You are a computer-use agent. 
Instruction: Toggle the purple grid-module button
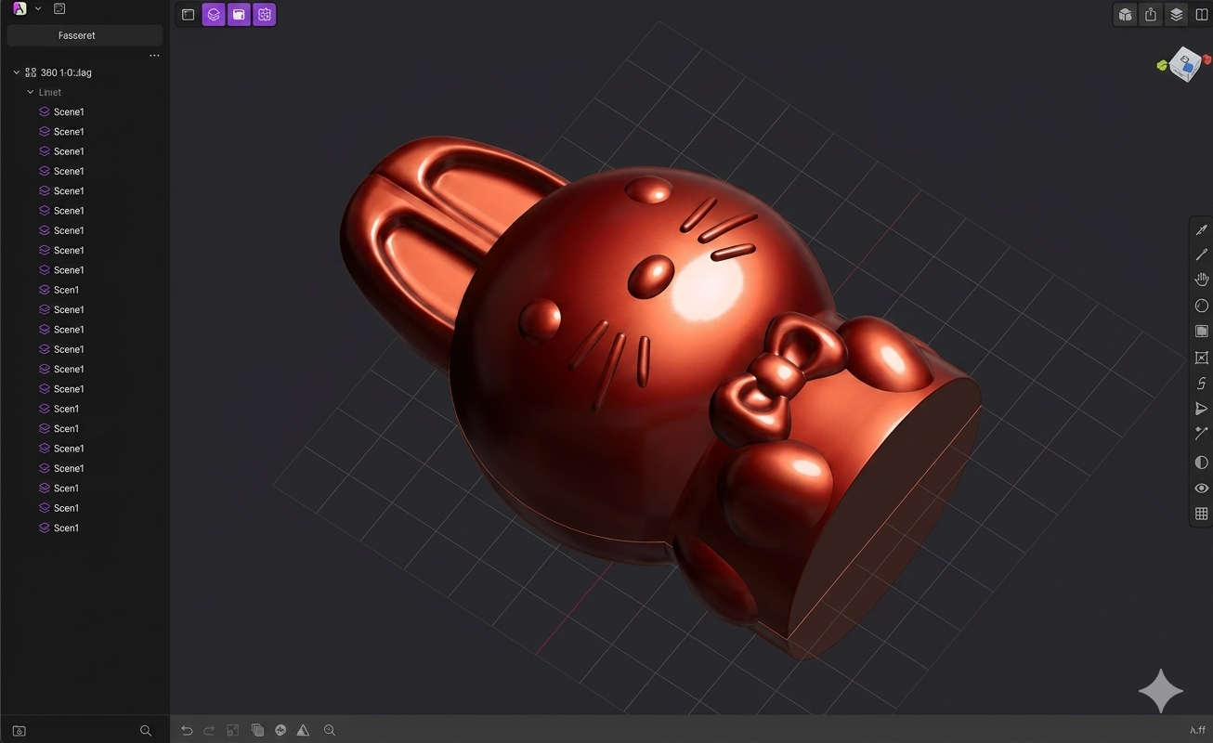click(265, 14)
